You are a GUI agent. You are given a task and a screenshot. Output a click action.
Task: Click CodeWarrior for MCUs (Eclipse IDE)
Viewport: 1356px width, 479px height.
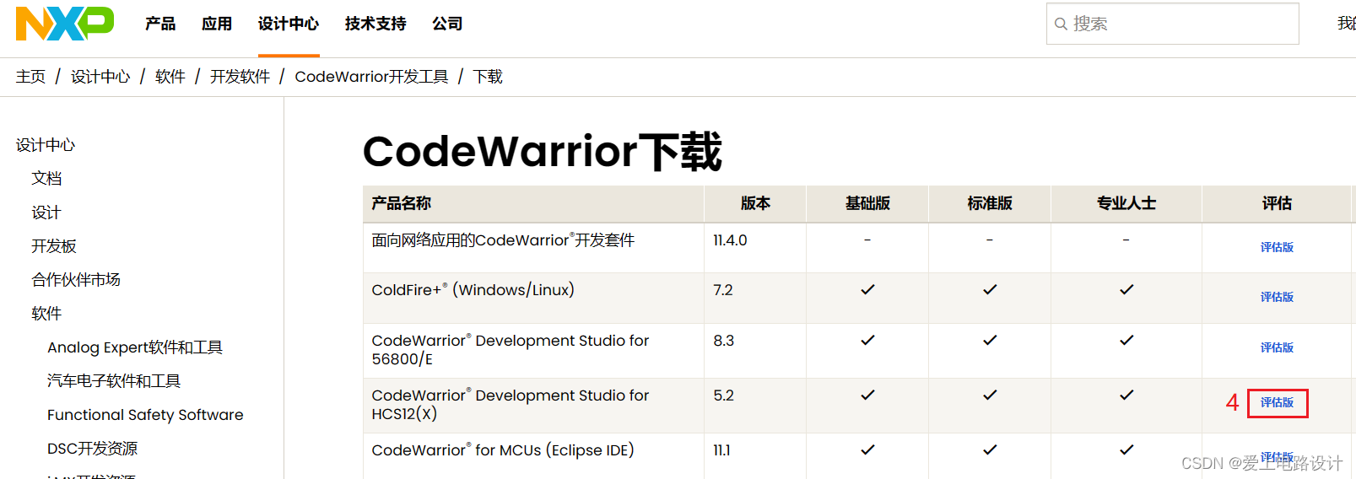click(503, 450)
